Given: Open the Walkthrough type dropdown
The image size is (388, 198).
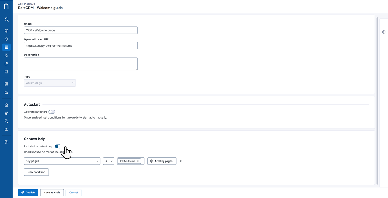Looking at the screenshot, I should coord(50,83).
